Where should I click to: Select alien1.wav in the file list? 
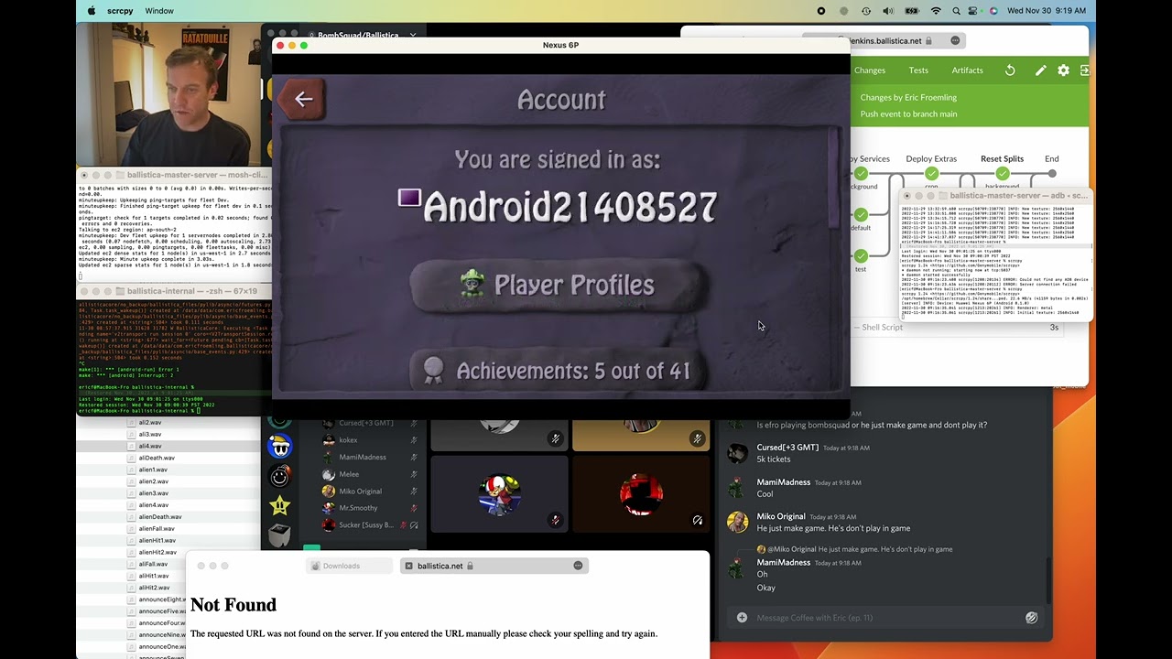pyautogui.click(x=154, y=470)
